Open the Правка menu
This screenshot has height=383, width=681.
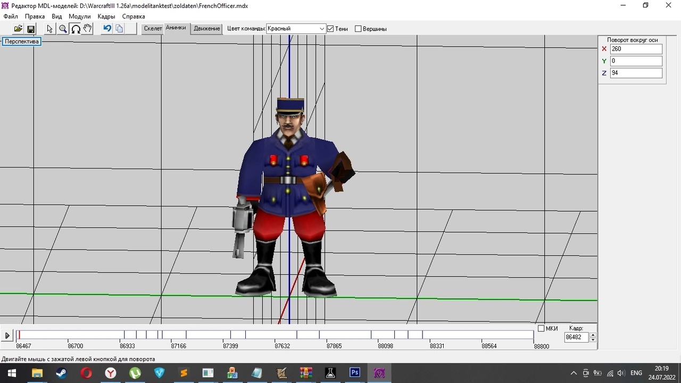(x=35, y=16)
